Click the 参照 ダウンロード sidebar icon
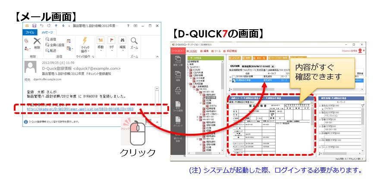This screenshot has width=386, height=185. coord(178,122)
